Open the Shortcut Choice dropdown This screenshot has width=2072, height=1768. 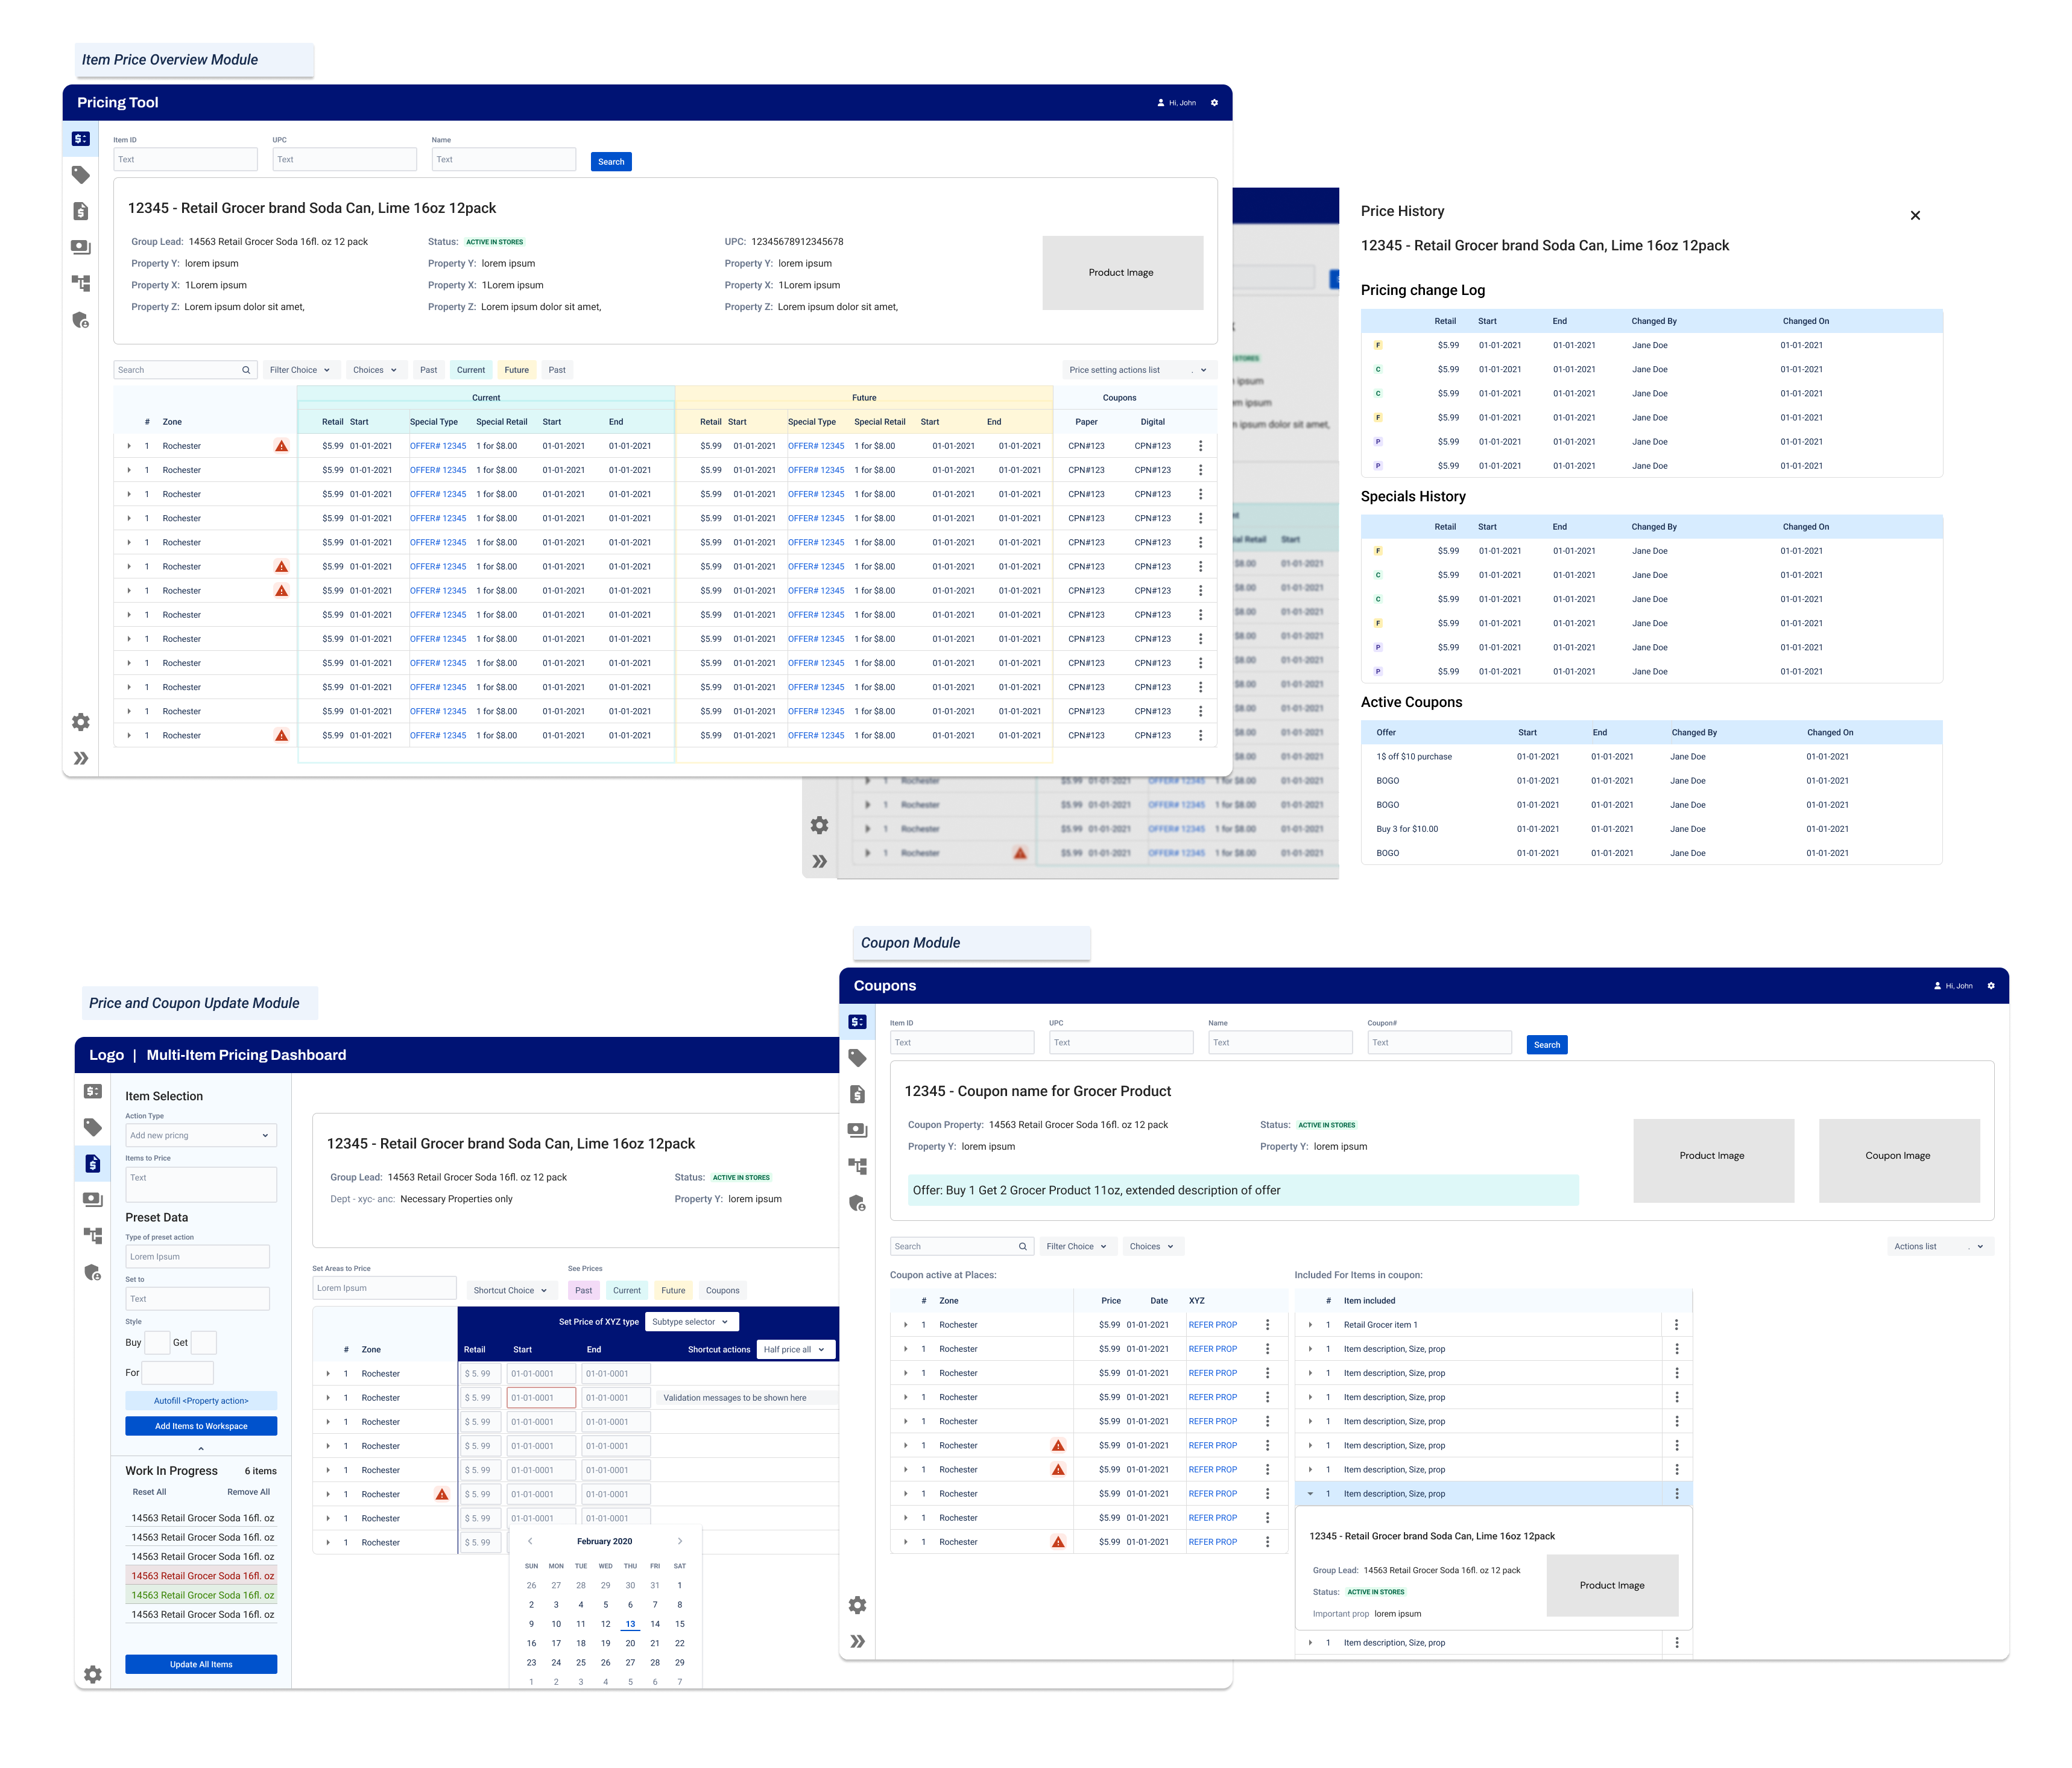pos(510,1291)
